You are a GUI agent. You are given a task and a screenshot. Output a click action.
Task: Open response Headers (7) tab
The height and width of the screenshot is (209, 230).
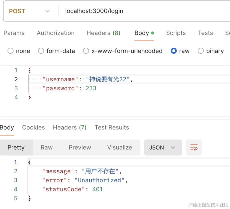pos(69,127)
